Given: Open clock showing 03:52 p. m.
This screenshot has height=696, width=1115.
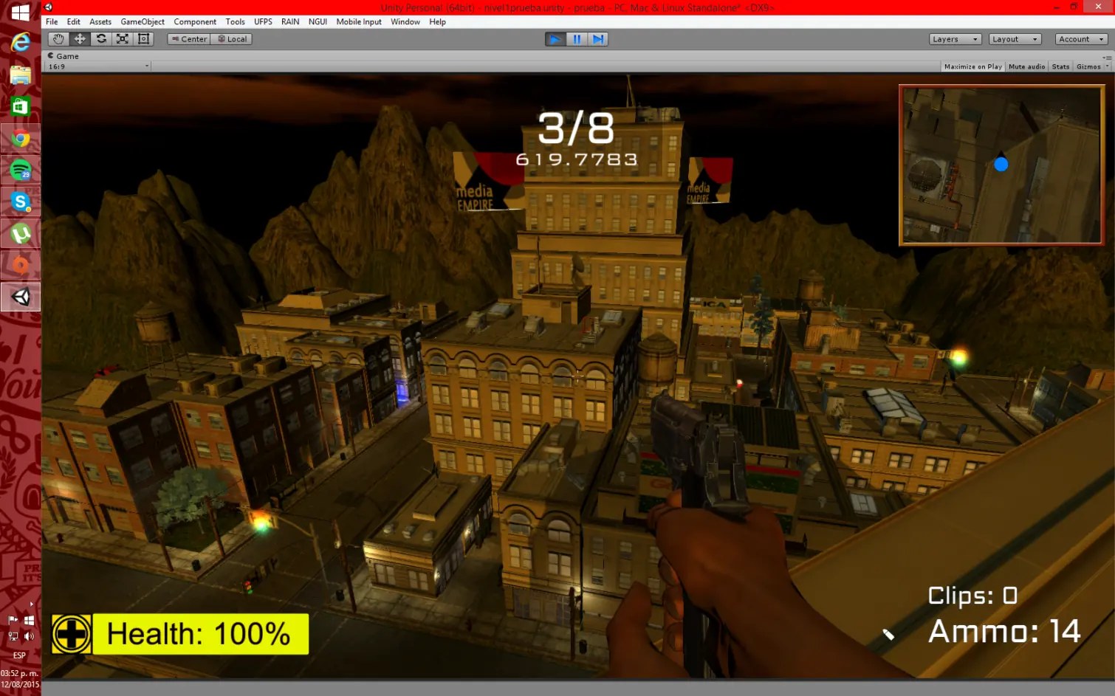Looking at the screenshot, I should (20, 679).
